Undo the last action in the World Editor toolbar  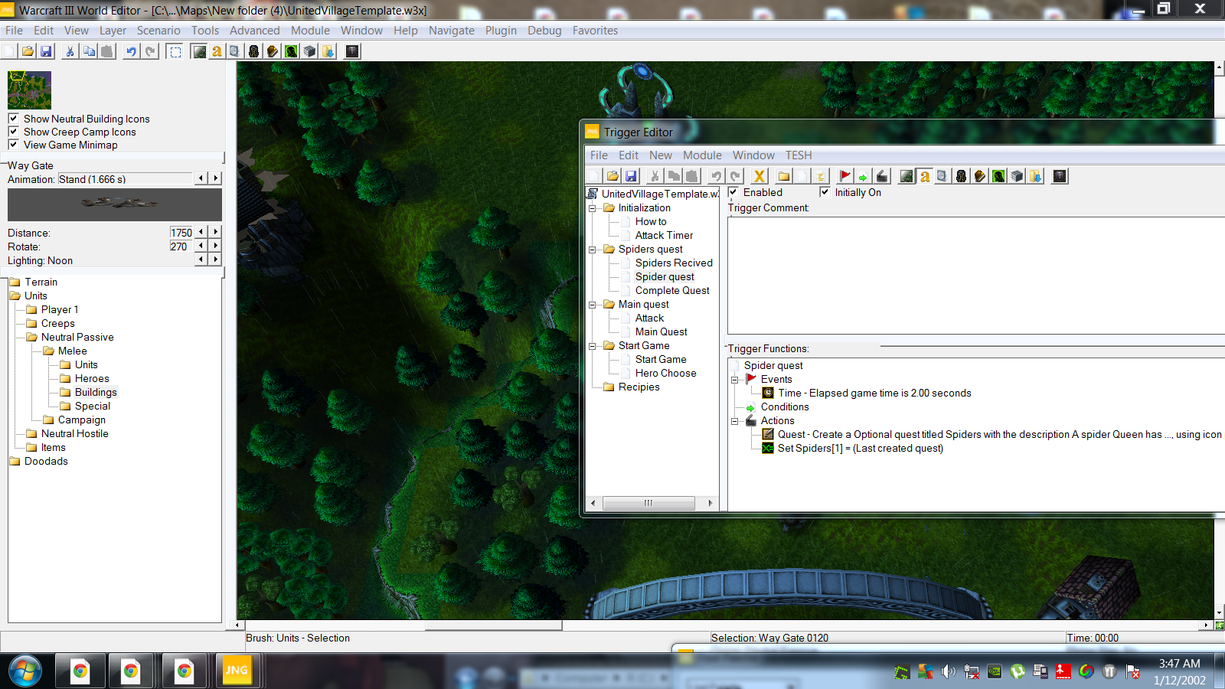[132, 51]
